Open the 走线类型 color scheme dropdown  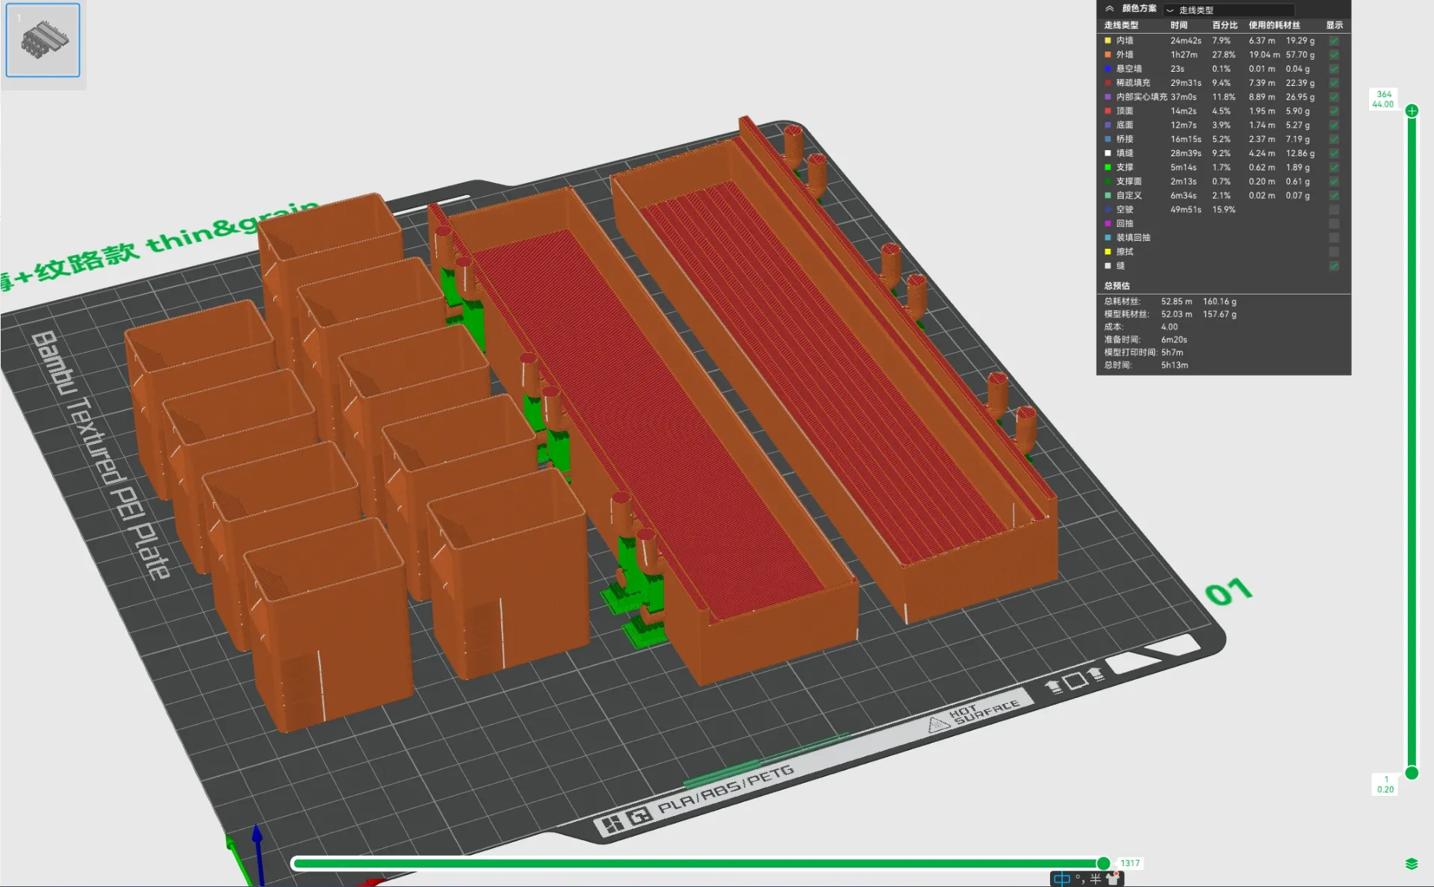pos(1229,10)
